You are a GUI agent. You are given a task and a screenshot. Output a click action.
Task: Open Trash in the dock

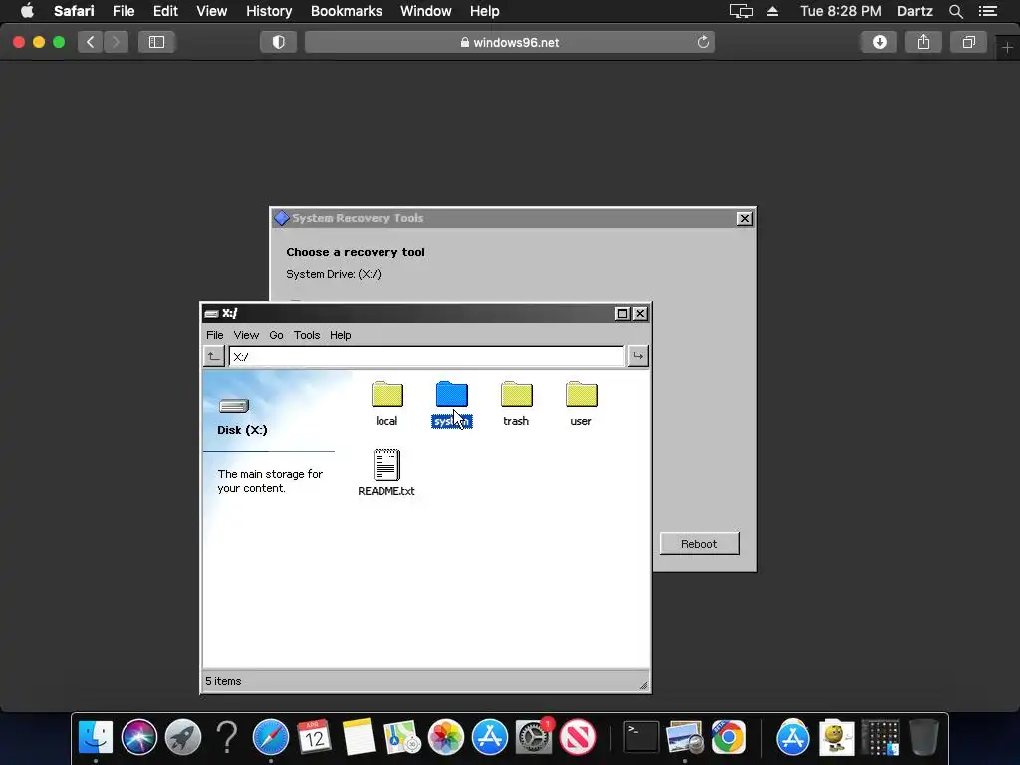pyautogui.click(x=923, y=737)
